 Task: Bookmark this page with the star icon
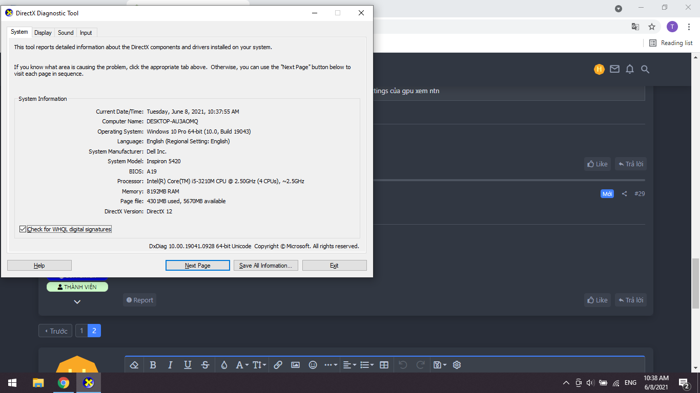tap(652, 27)
